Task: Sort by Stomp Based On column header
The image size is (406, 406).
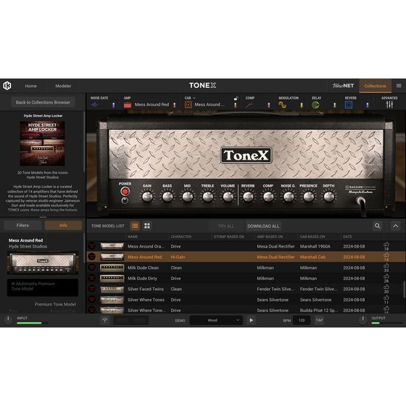Action: click(x=229, y=237)
